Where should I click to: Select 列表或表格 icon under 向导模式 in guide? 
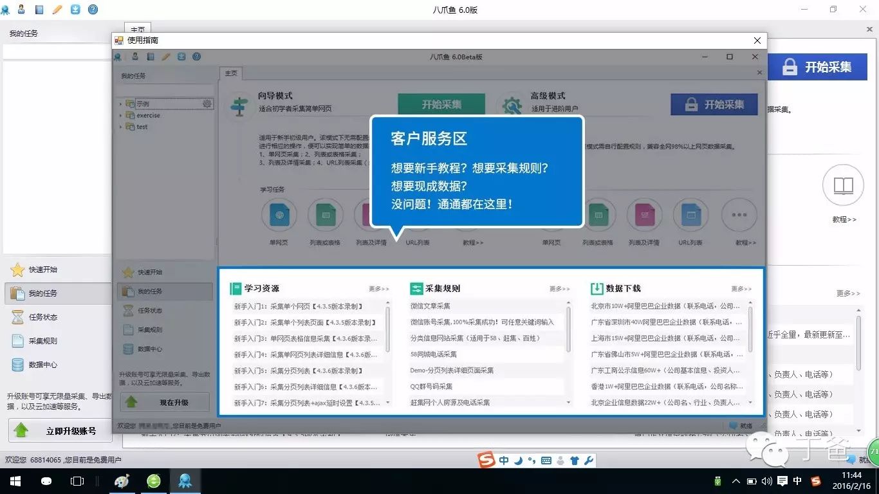click(x=326, y=215)
